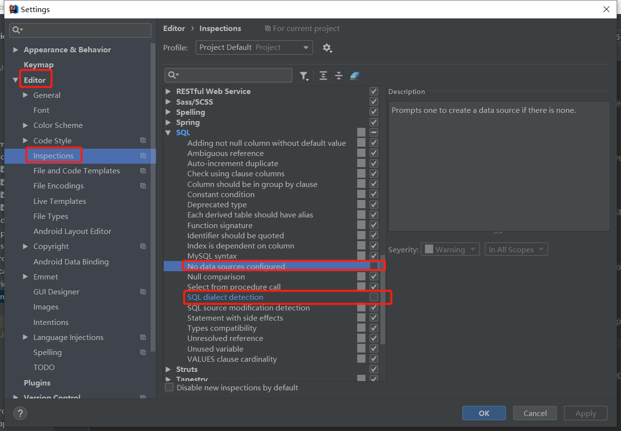Screen dimensions: 621x431
Task: Click the severity color swatch for MySQL syntax
Action: [x=361, y=256]
